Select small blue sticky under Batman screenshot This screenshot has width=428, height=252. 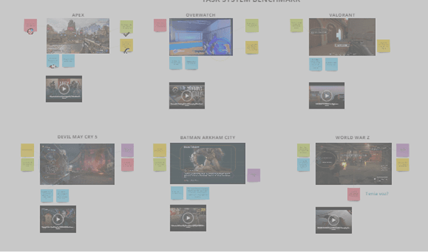[177, 193]
